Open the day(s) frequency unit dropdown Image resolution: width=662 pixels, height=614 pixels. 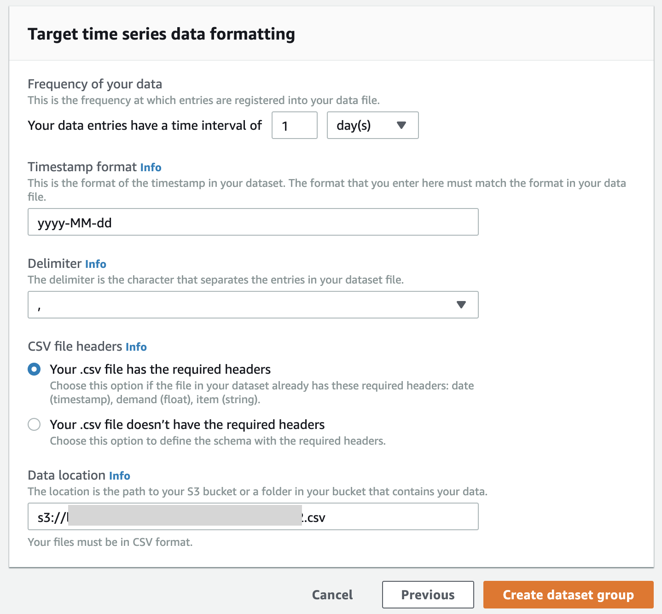[x=372, y=125]
